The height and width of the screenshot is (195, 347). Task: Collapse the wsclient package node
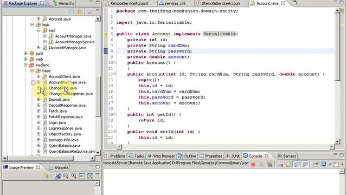25,65
